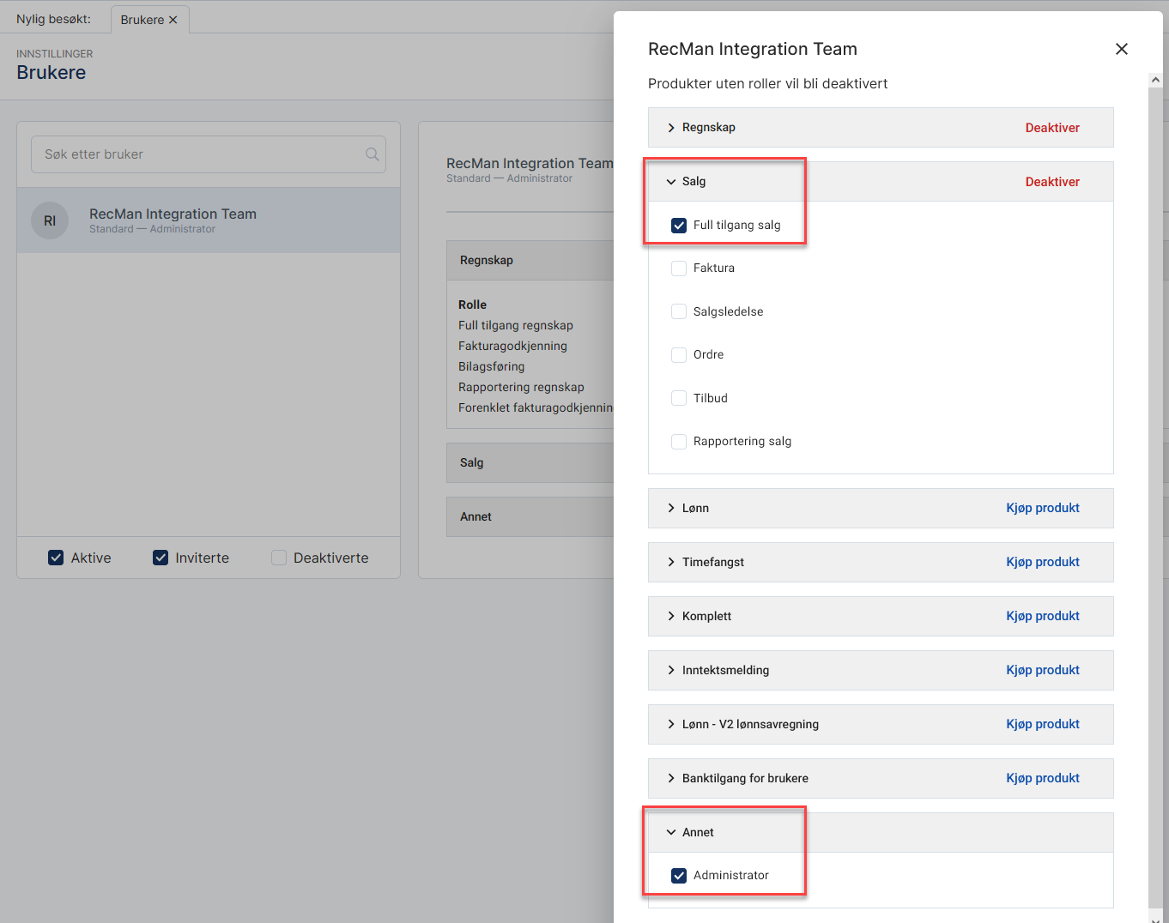Close the RecMan Integration Team dialog
Viewport: 1169px width, 923px height.
pyautogui.click(x=1121, y=49)
